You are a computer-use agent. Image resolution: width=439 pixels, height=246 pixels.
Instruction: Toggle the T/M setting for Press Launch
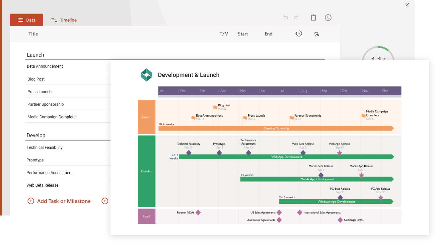224,92
